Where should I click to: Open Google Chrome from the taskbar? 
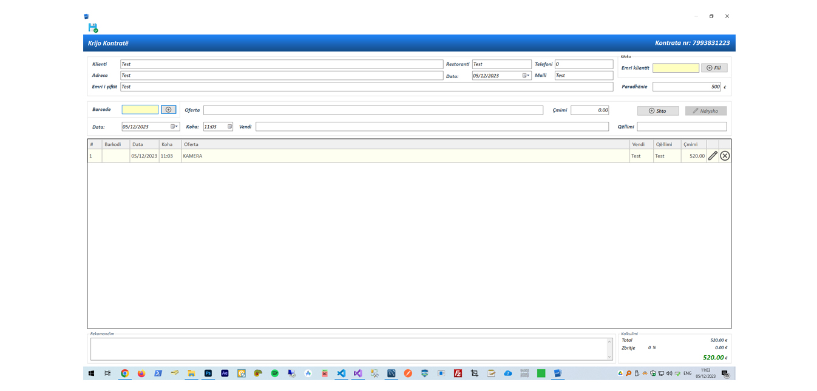point(124,373)
